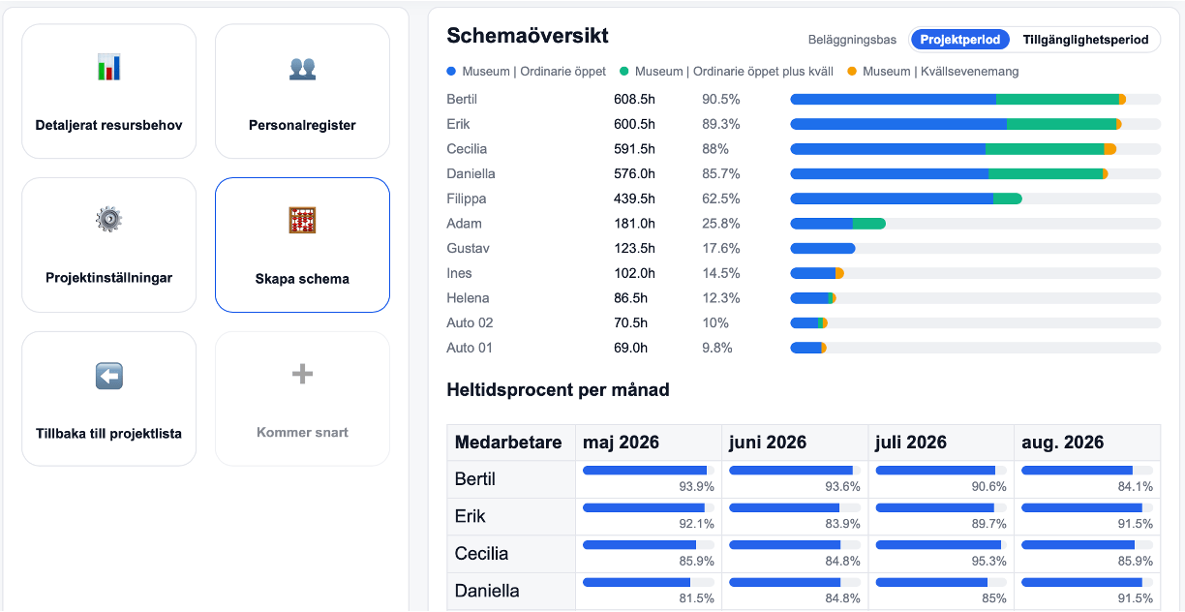Viewport: 1185px width, 612px height.
Task: Click the green Ordinarie öppet plus kväll legend dot
Action: [x=624, y=72]
